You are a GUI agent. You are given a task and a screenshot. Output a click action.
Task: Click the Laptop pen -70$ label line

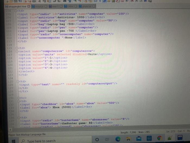pos(57,31)
